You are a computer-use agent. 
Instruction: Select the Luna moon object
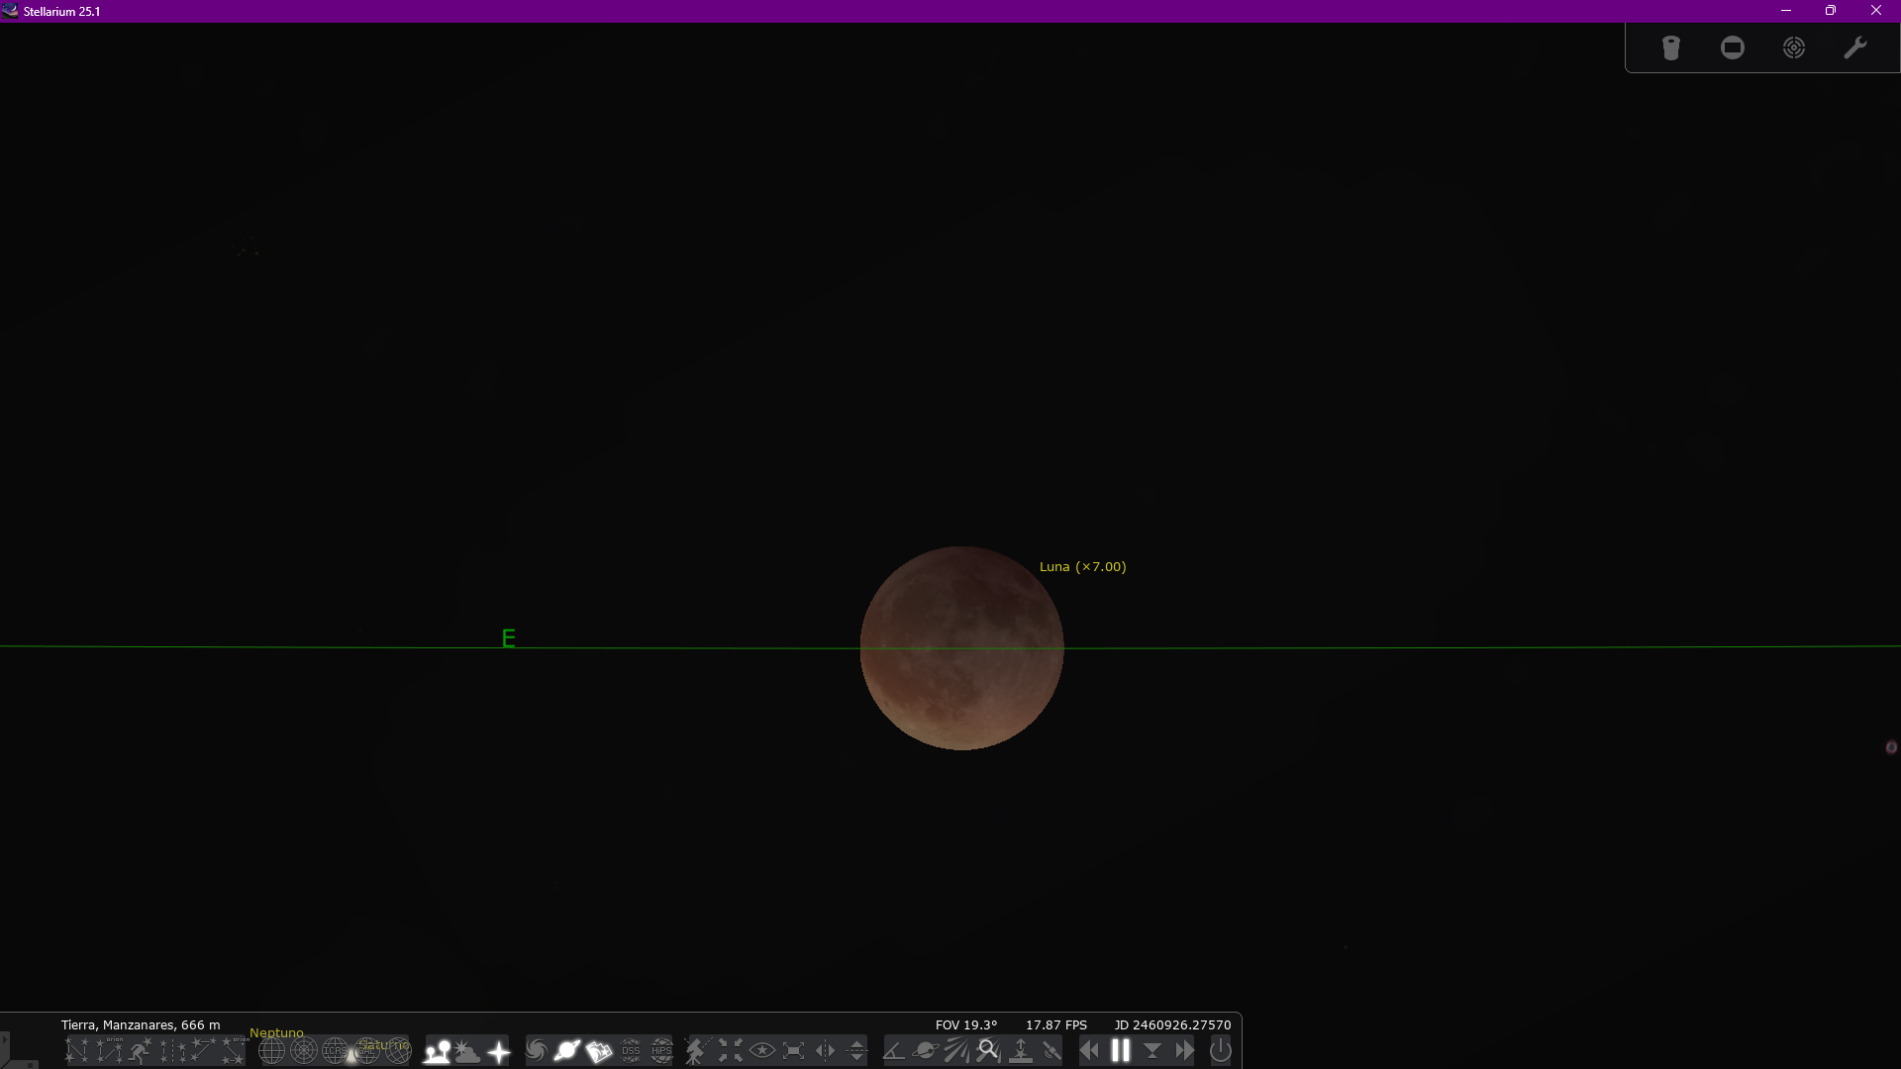961,648
